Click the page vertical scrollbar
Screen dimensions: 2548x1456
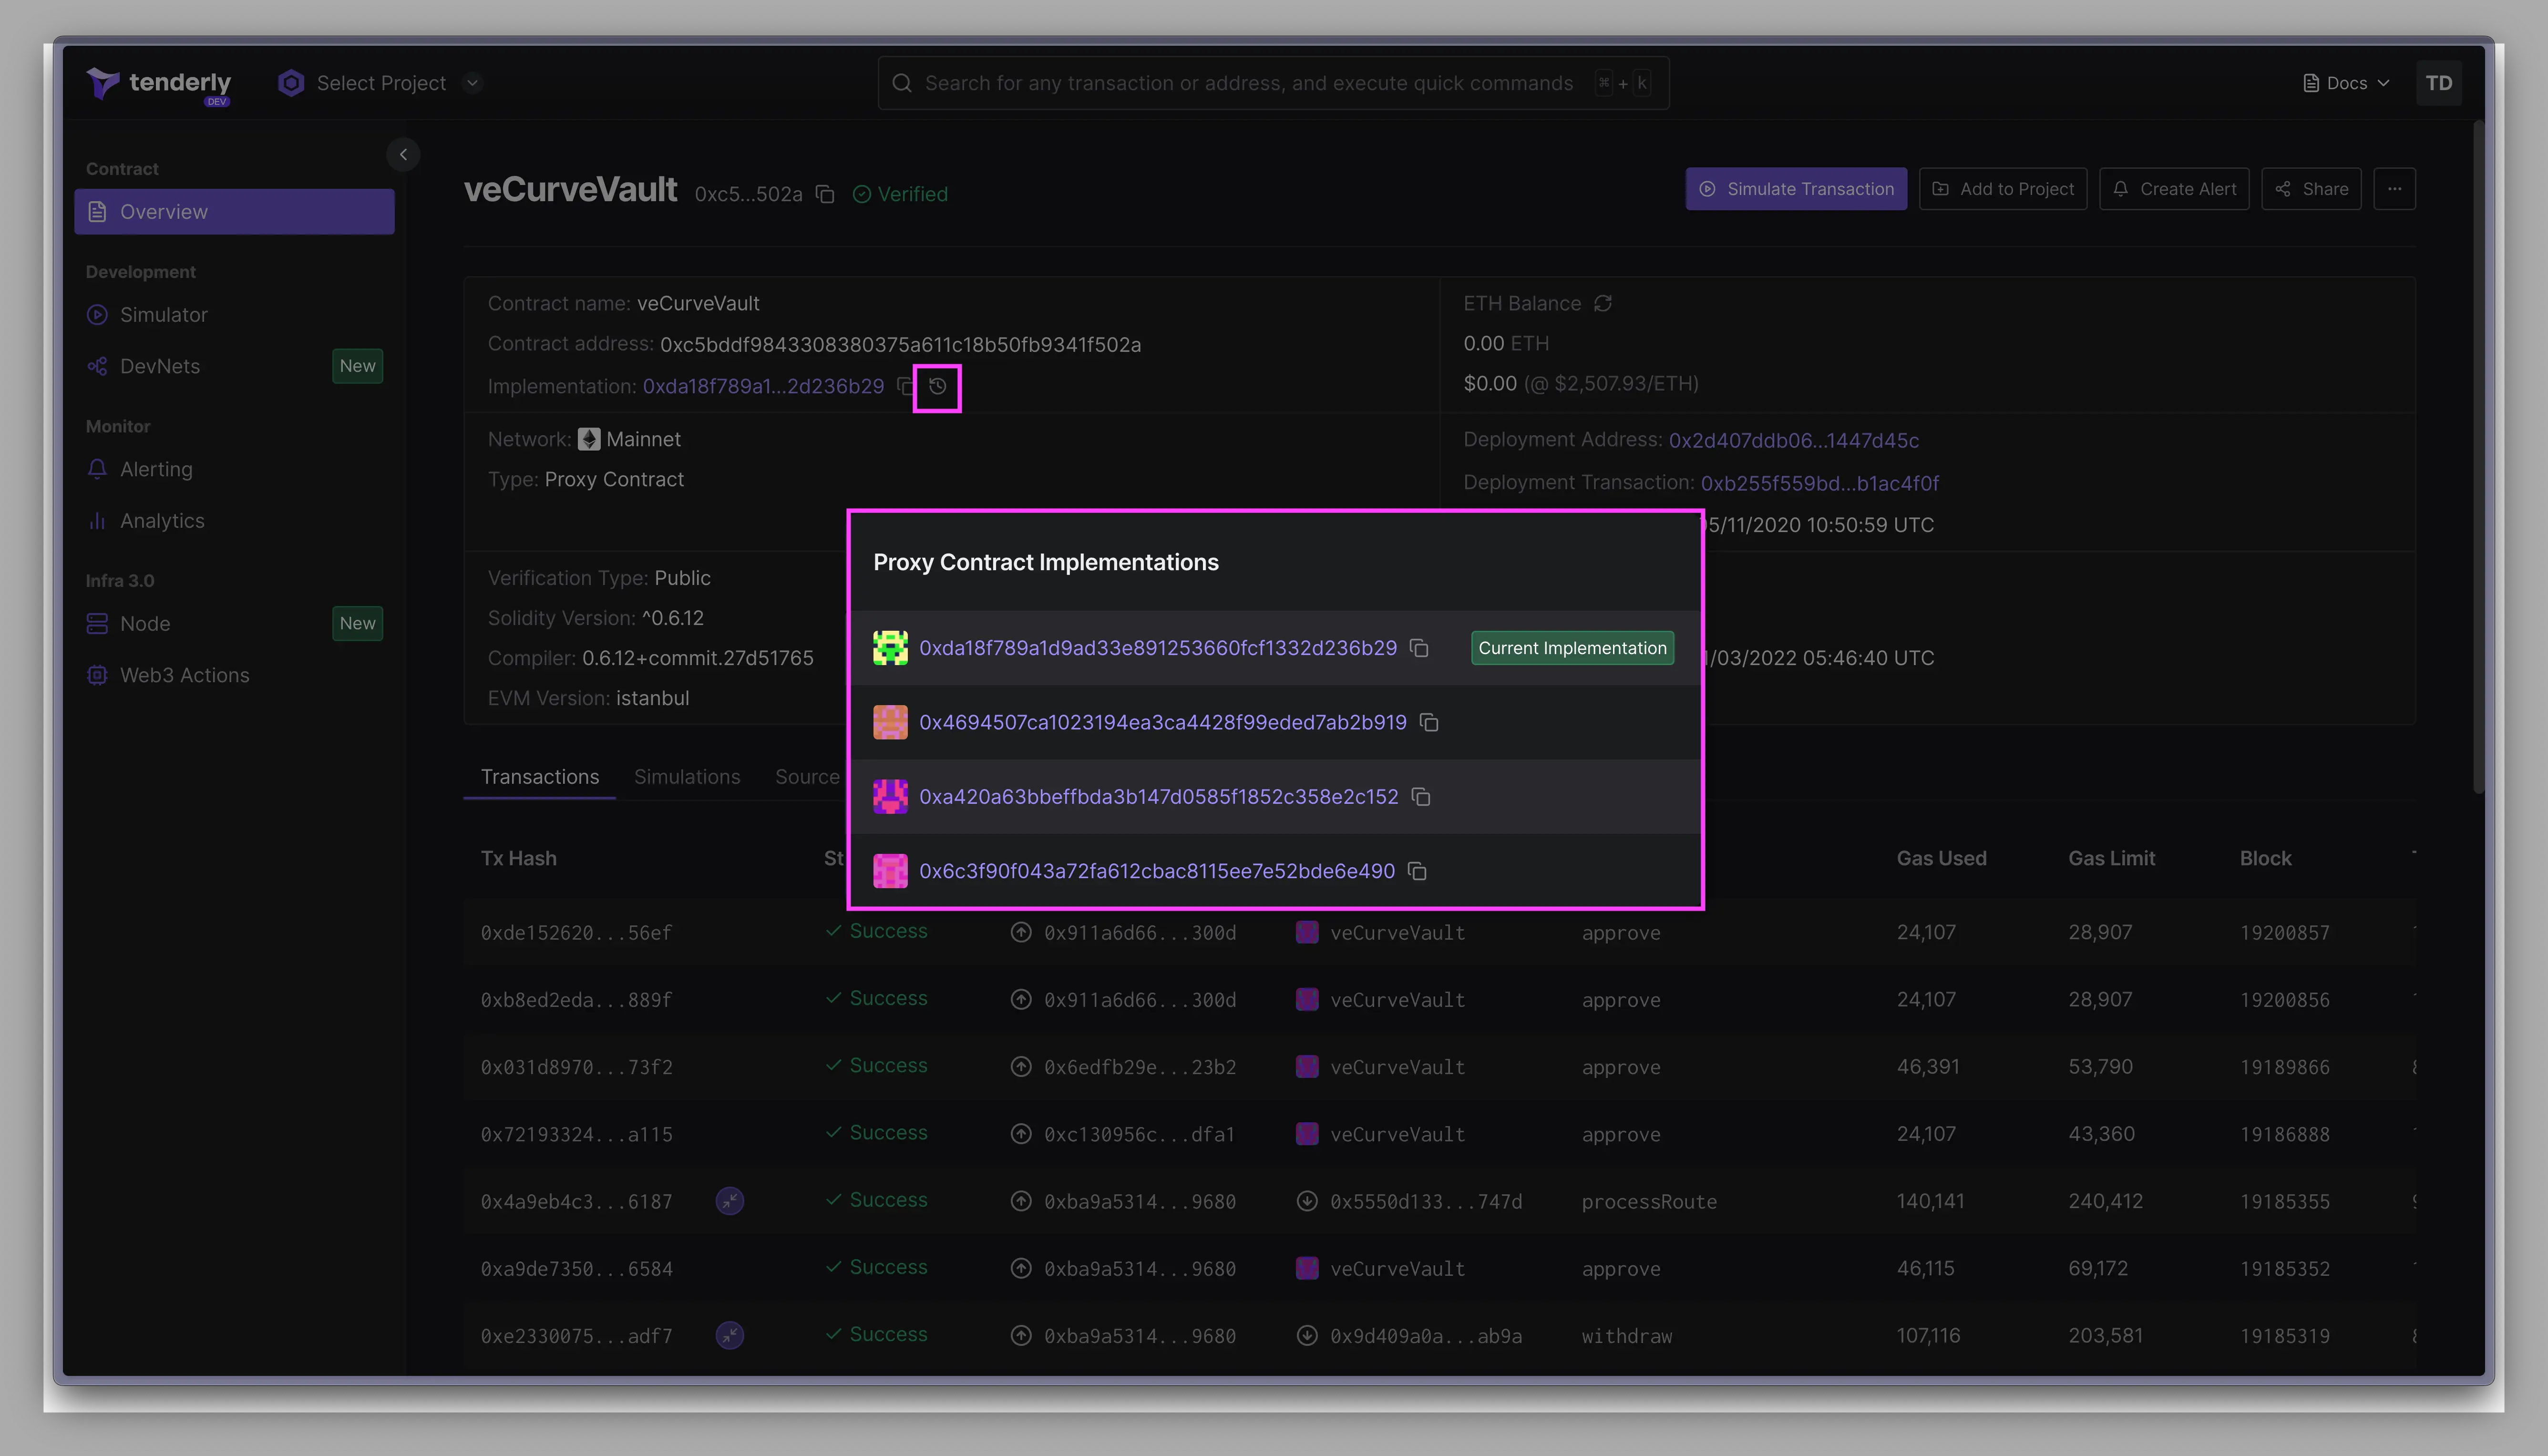(x=2478, y=457)
